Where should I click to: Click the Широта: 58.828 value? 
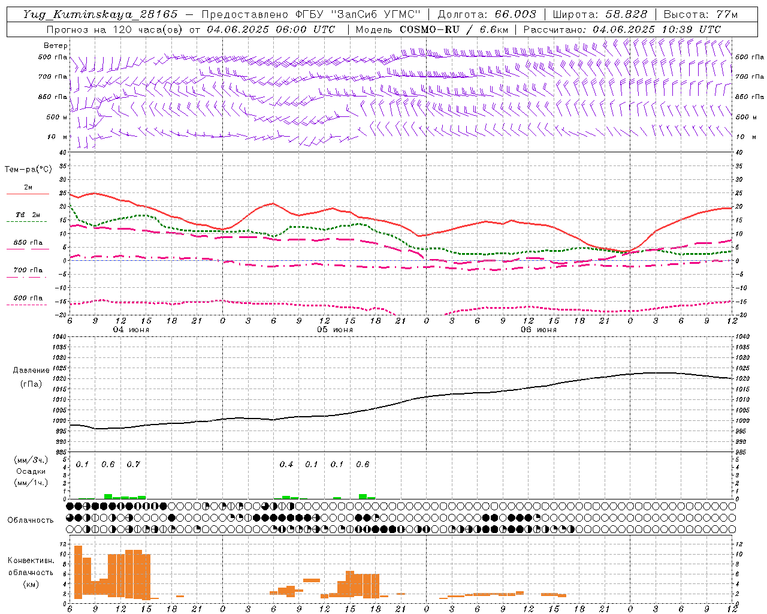tap(600, 14)
